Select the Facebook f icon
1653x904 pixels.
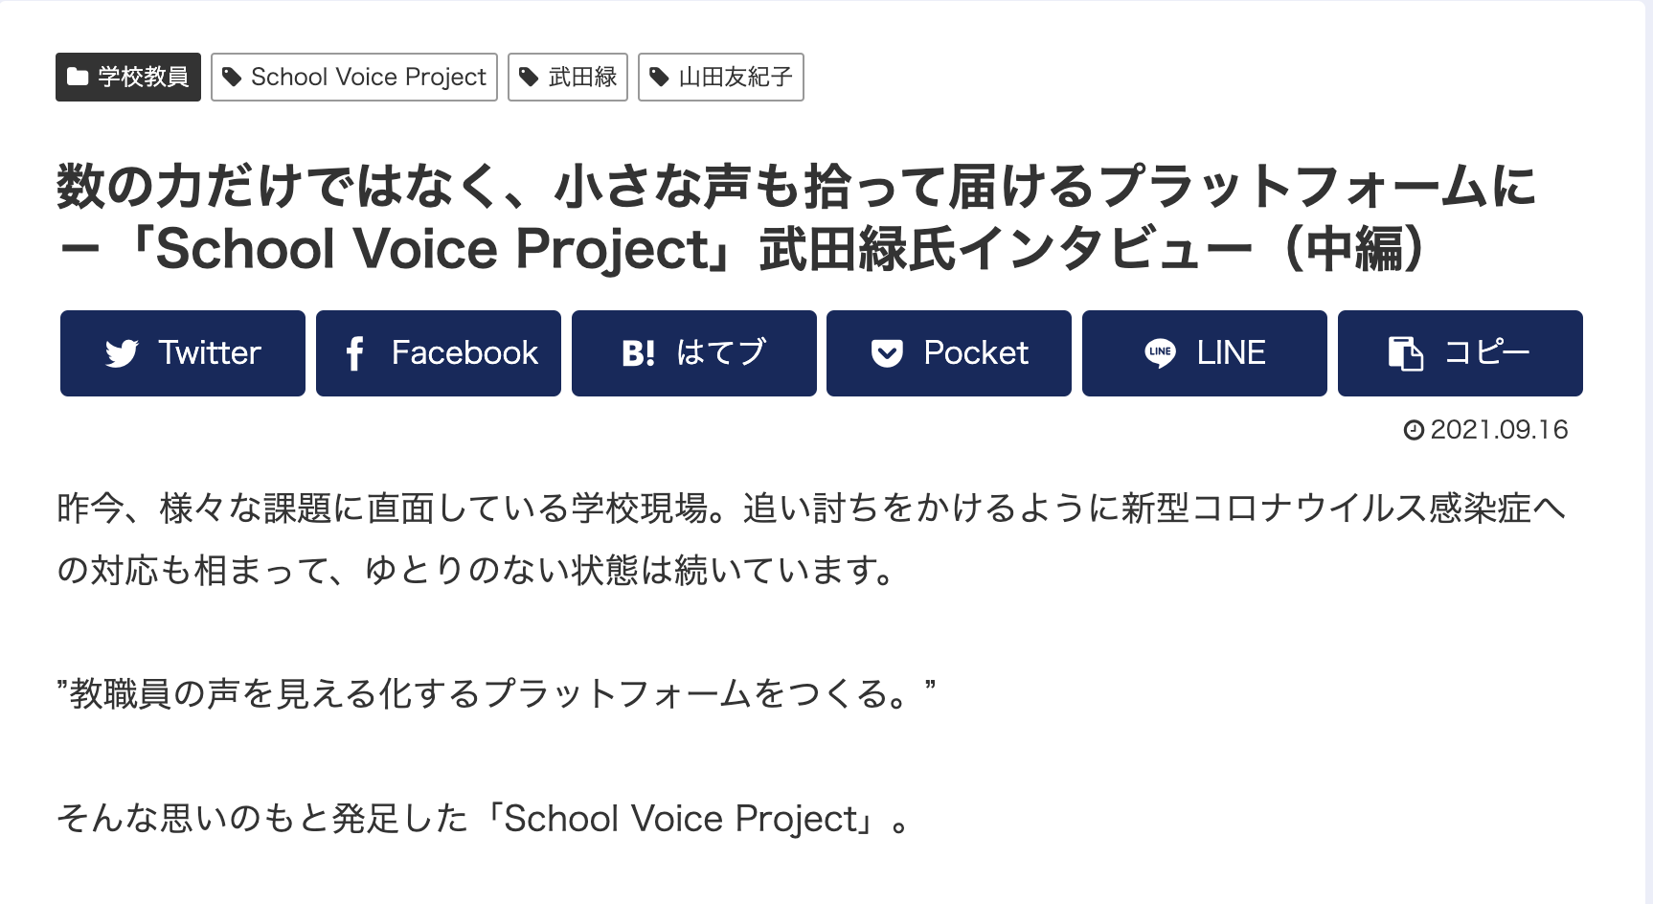[x=356, y=352]
